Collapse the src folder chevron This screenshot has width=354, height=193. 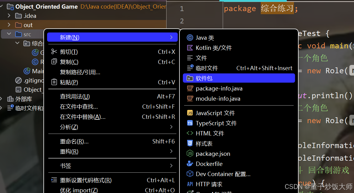(x=9, y=34)
